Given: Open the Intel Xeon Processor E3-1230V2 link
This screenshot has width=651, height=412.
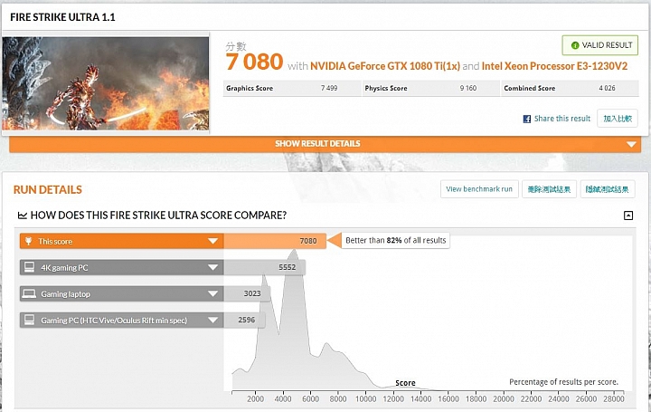Looking at the screenshot, I should [554, 66].
